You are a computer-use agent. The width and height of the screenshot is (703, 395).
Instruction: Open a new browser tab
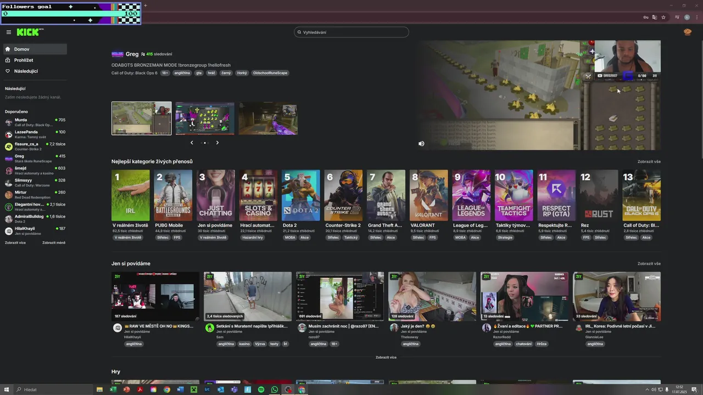[x=145, y=5]
